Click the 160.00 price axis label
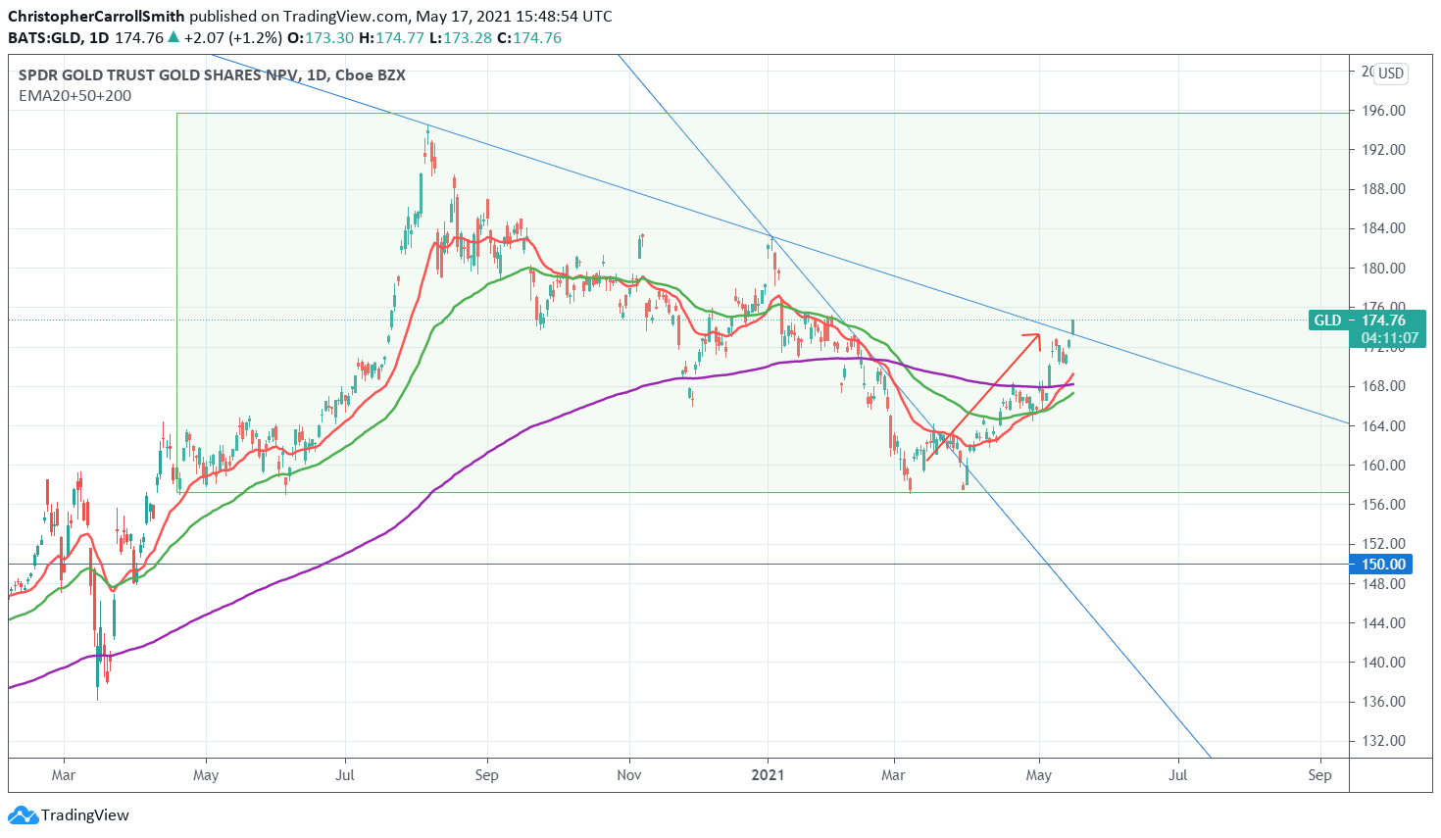Image resolution: width=1441 pixels, height=838 pixels. pos(1383,466)
